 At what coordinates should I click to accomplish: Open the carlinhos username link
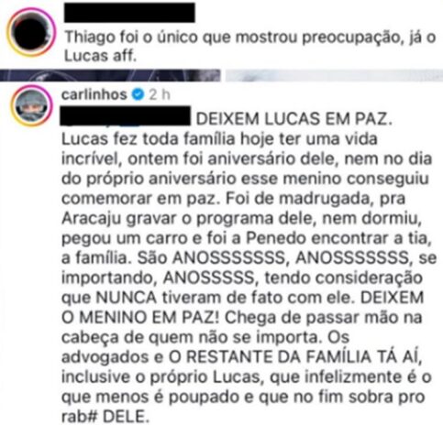tap(94, 94)
